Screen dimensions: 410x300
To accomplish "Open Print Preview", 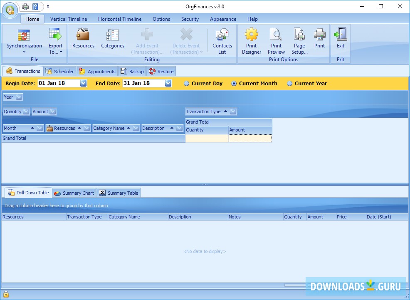I will point(276,41).
